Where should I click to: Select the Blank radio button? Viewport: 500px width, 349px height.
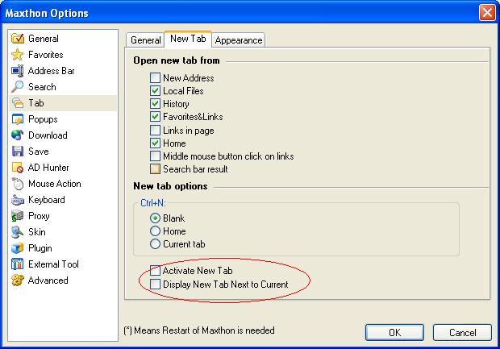[155, 218]
